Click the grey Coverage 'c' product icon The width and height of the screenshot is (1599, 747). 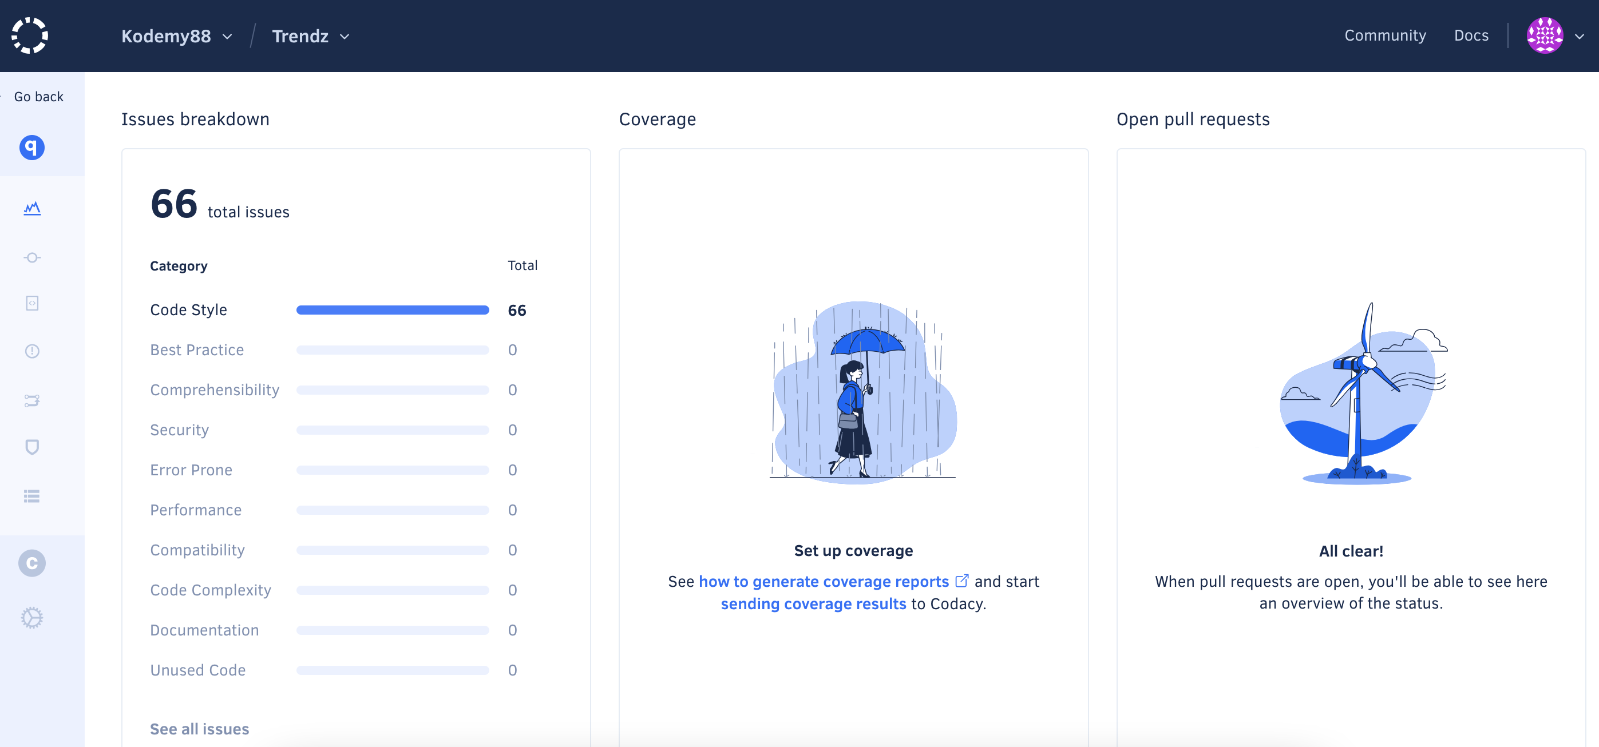pyautogui.click(x=32, y=563)
